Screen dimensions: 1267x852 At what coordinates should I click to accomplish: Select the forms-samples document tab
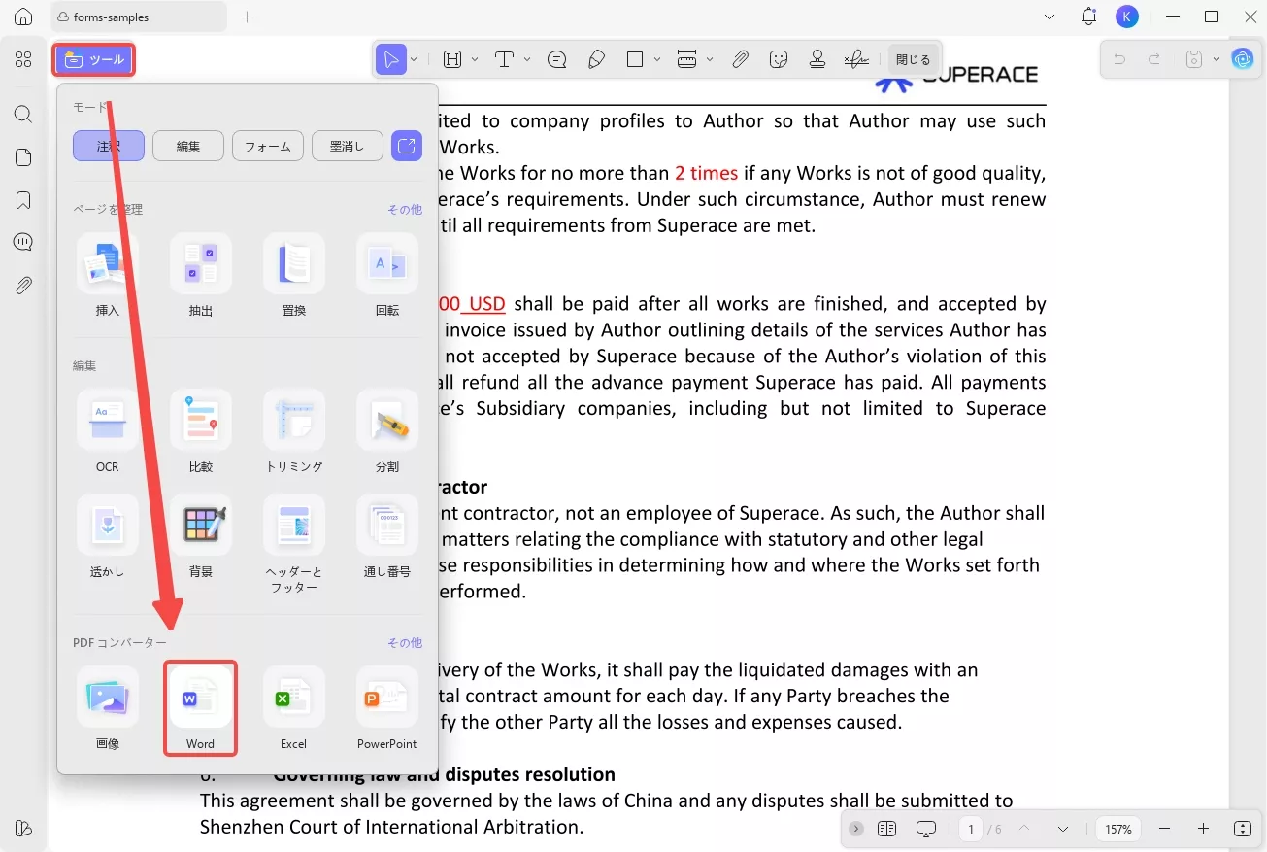tap(138, 17)
